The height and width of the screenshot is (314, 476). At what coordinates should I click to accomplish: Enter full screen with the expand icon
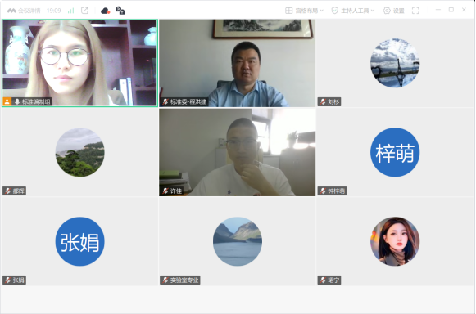click(415, 11)
